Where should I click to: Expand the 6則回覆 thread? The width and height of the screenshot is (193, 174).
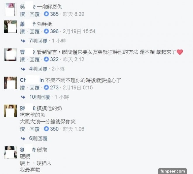tap(38, 139)
